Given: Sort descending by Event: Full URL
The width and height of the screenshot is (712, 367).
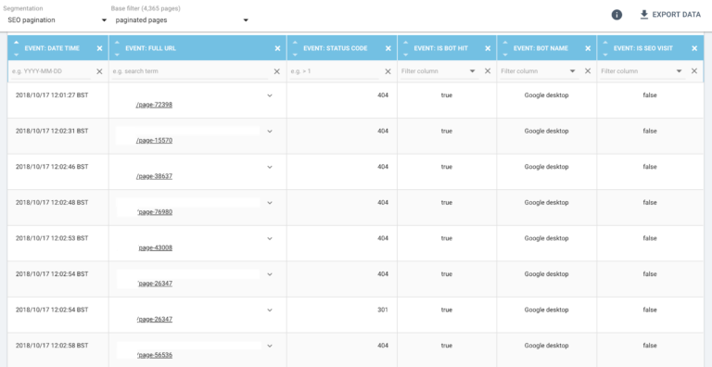Looking at the screenshot, I should tap(117, 55).
